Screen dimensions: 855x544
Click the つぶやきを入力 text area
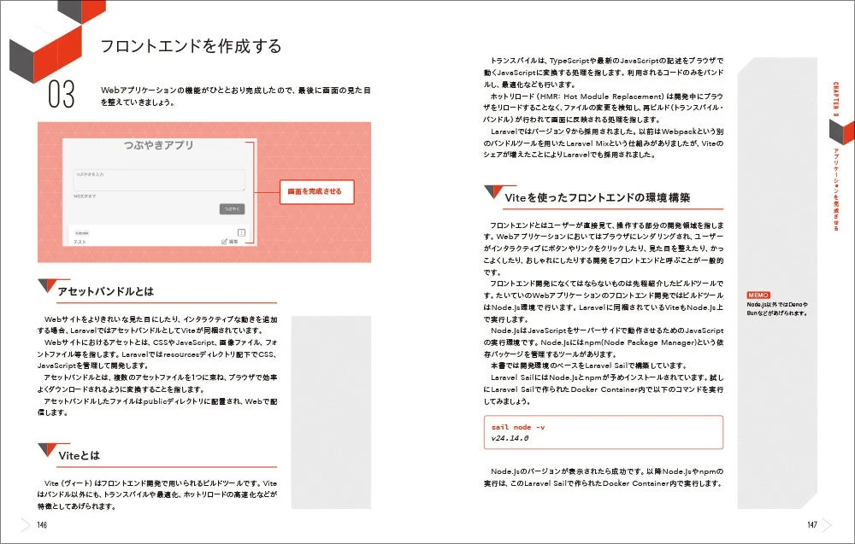(x=159, y=179)
